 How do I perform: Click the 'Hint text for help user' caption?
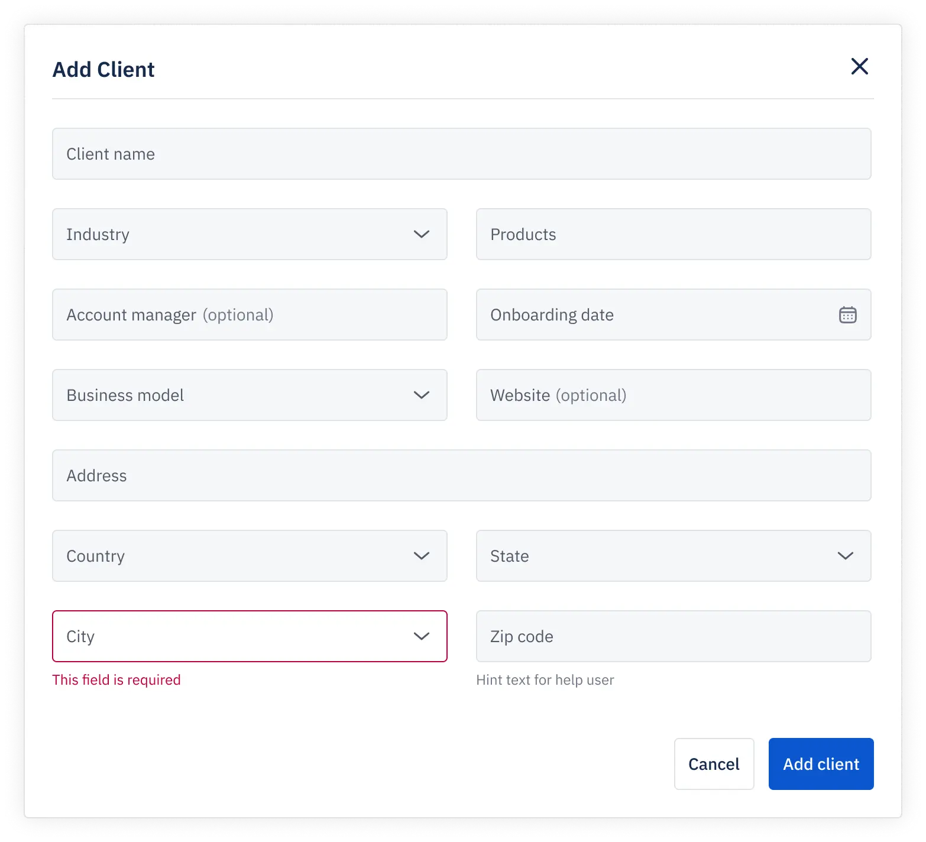[x=545, y=680]
